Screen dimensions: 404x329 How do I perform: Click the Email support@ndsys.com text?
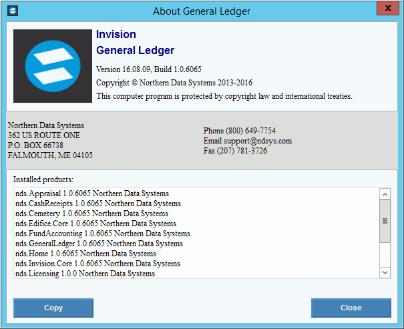tap(248, 141)
